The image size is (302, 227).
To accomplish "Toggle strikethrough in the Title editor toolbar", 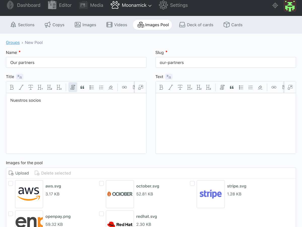I will tap(31, 87).
